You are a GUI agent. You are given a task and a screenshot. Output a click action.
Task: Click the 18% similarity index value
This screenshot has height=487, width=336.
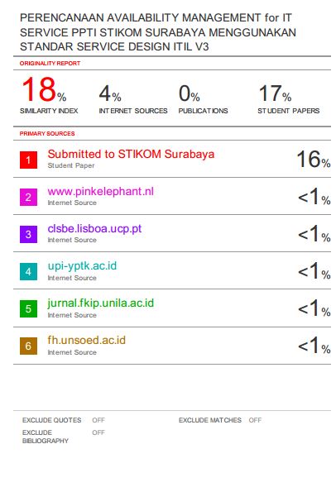[44, 90]
